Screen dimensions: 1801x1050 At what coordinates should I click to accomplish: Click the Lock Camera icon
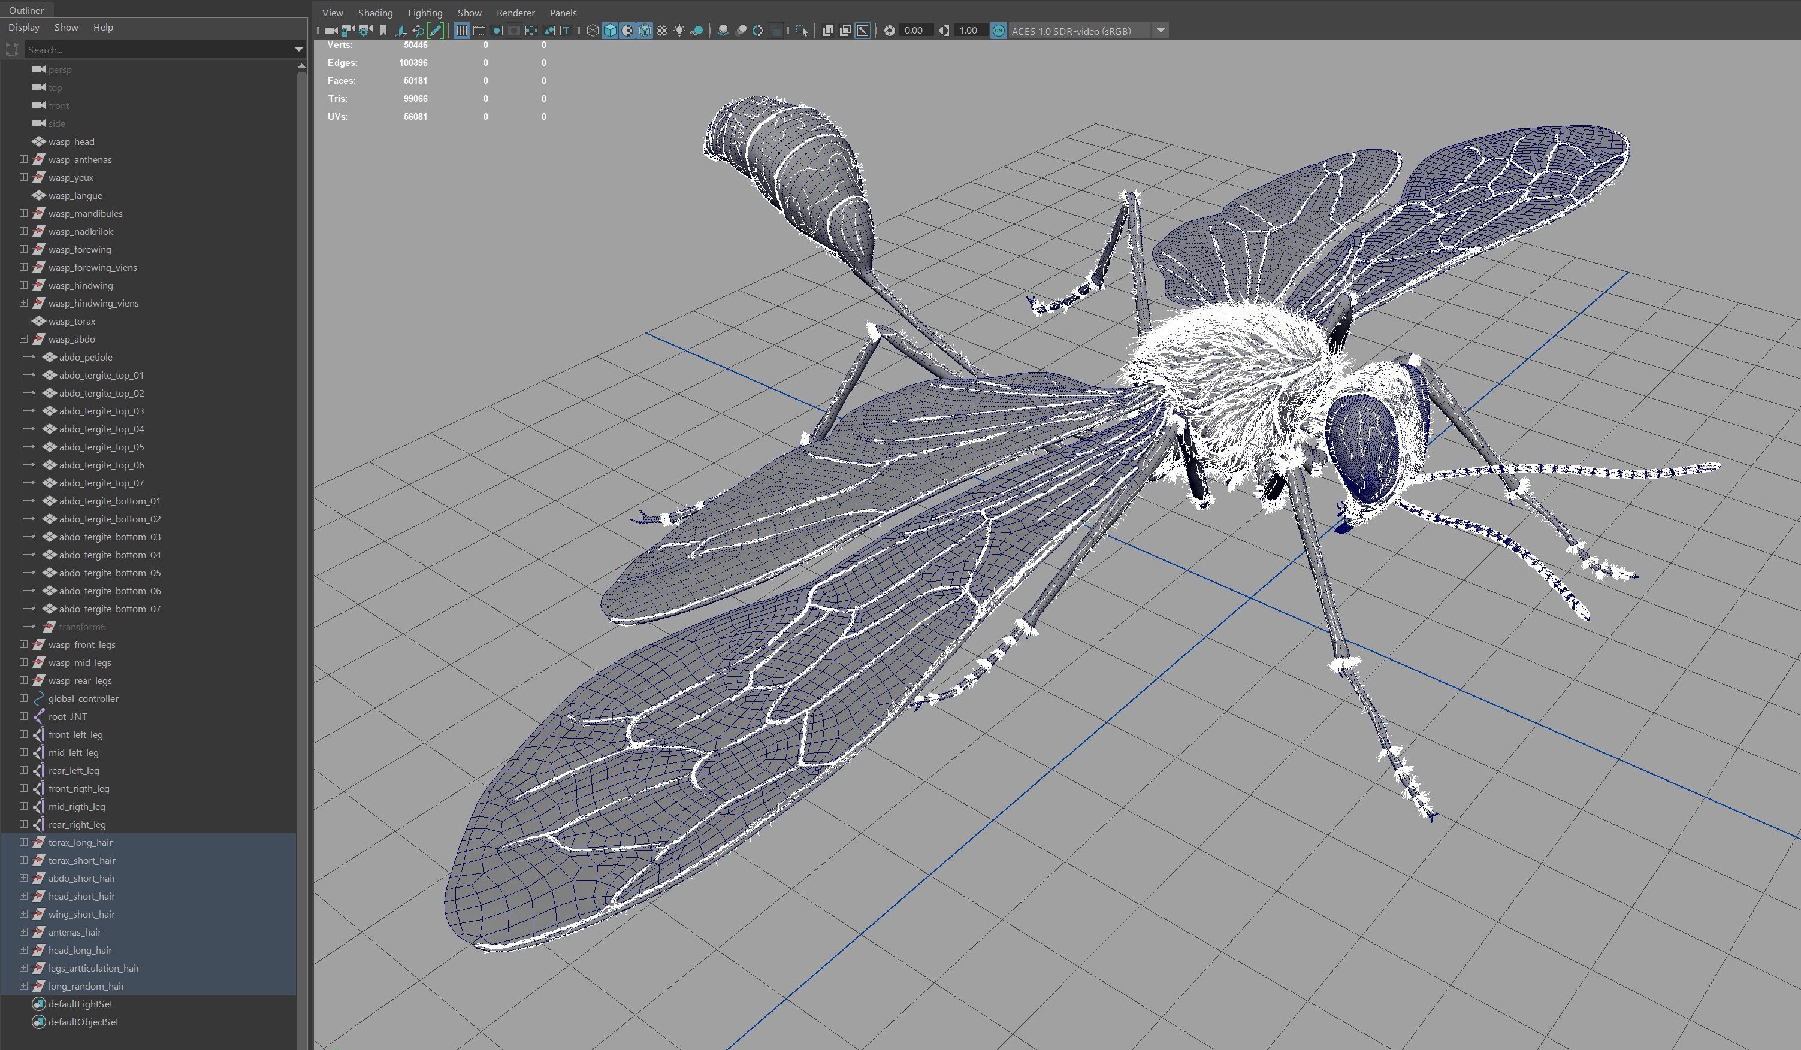click(x=348, y=31)
